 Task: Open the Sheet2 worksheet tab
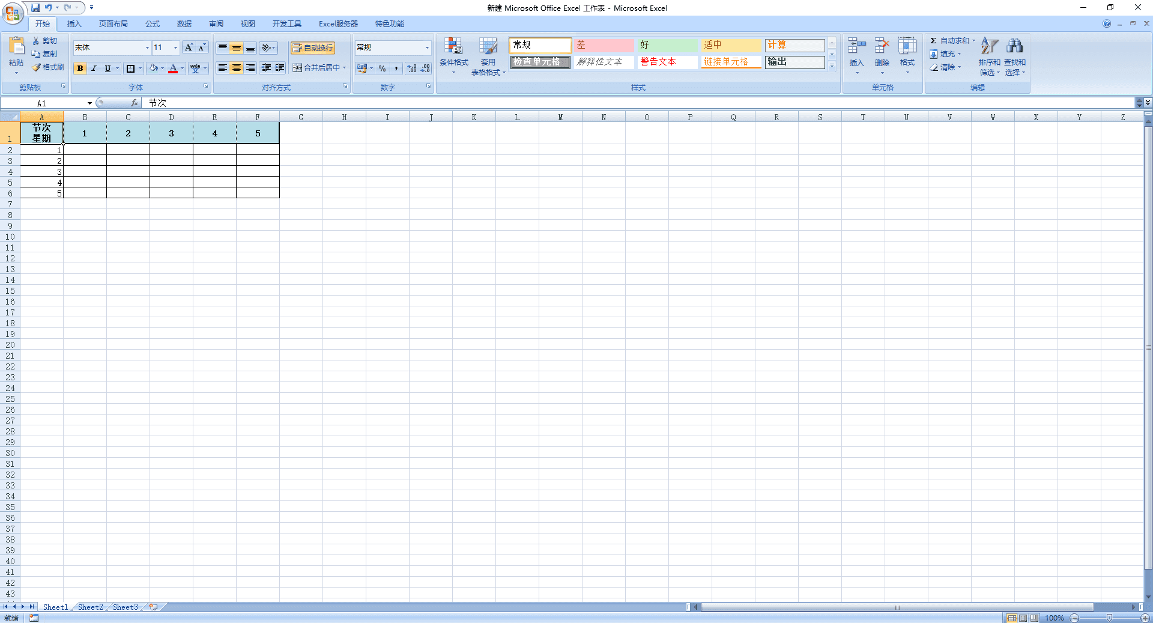coord(90,607)
